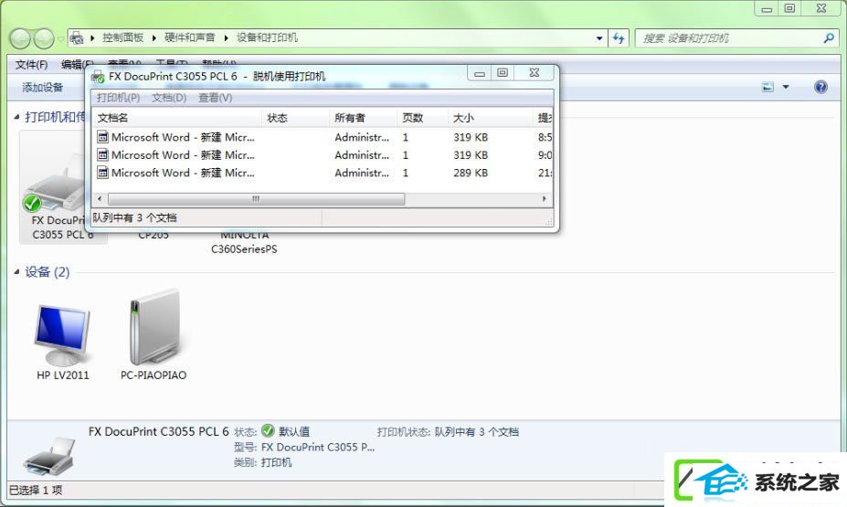
Task: Open the 打印机(P) menu
Action: [x=118, y=98]
